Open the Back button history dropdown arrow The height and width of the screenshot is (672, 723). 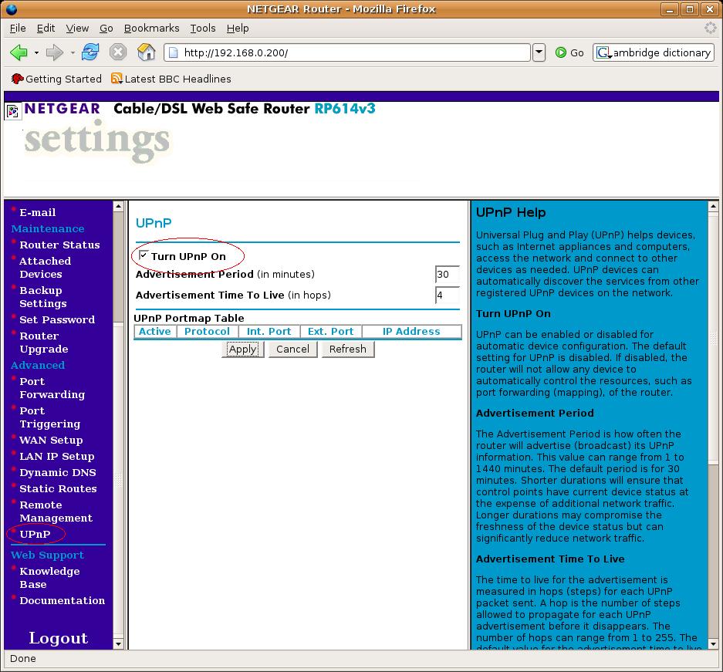pos(36,52)
